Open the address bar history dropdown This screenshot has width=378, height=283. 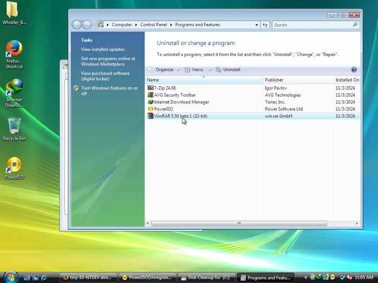[x=257, y=25]
